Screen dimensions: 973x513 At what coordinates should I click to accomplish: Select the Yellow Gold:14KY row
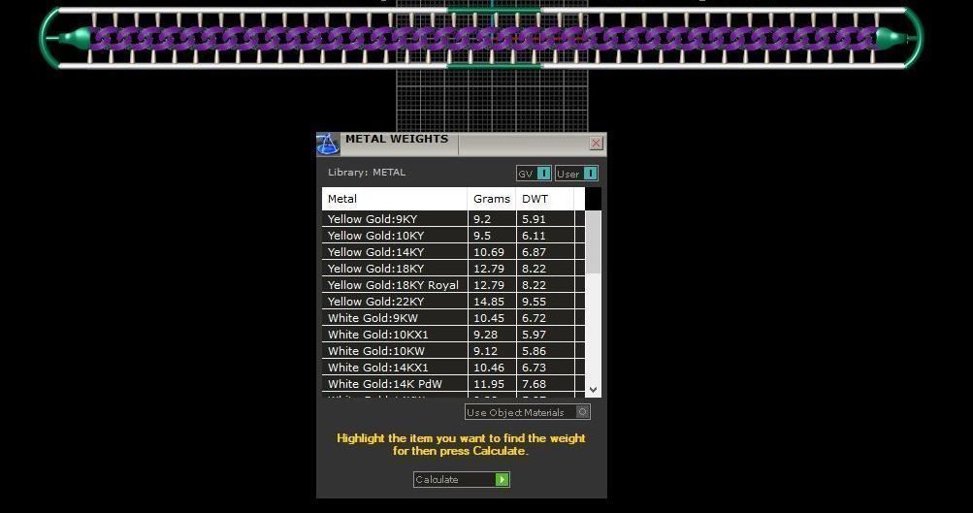[453, 252]
